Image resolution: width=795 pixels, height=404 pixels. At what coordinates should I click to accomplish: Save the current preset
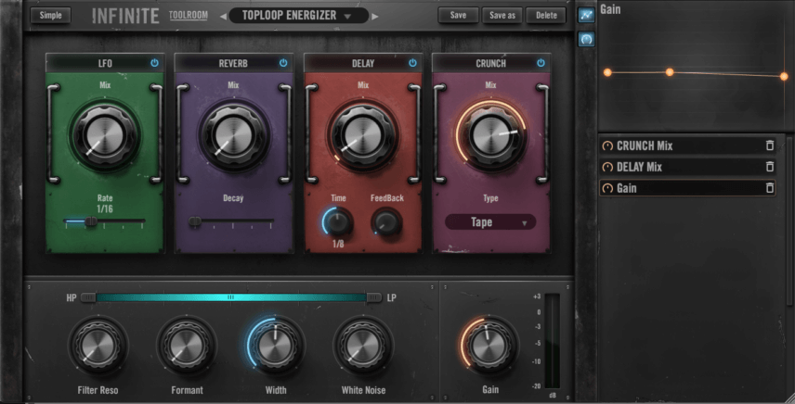coord(459,15)
